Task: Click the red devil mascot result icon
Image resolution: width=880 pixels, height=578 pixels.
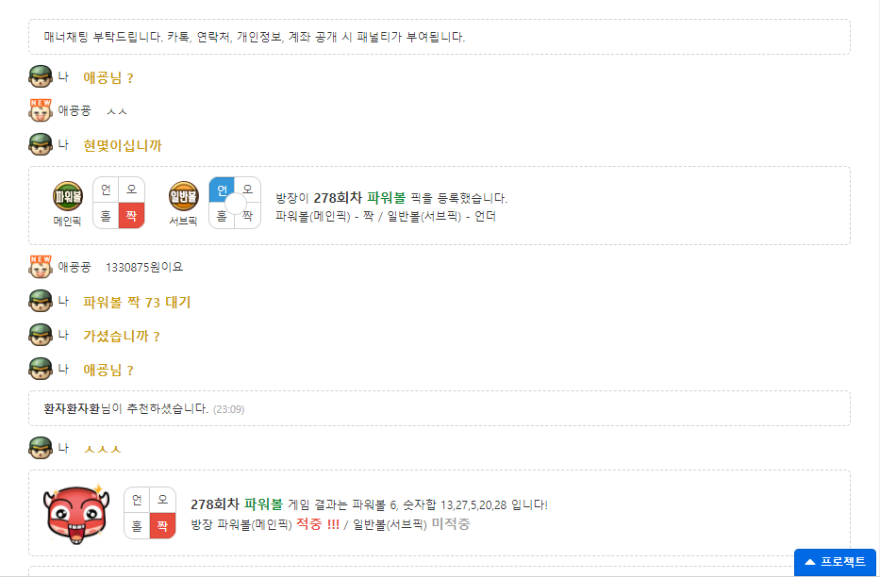Action: (x=75, y=514)
